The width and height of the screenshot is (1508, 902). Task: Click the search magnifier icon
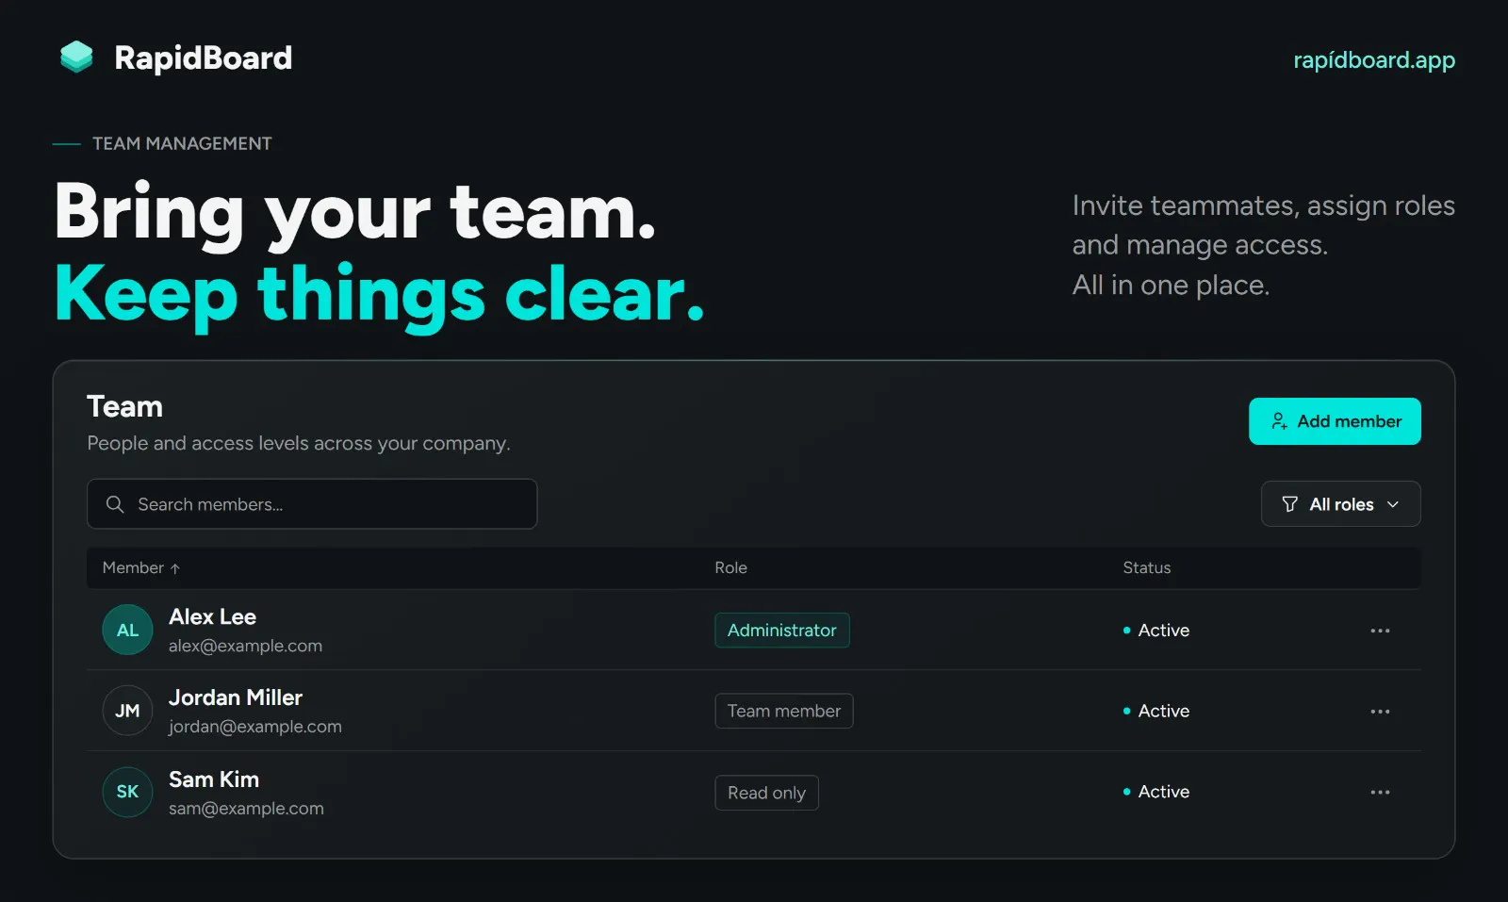point(115,504)
